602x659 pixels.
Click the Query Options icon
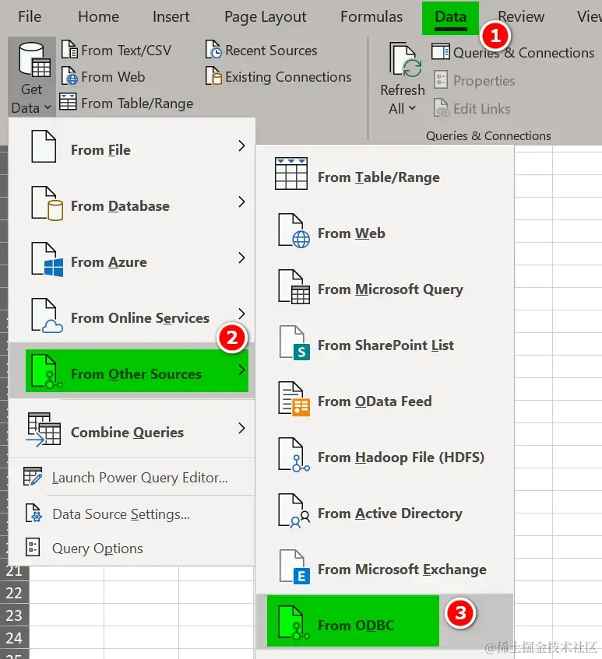(x=33, y=547)
